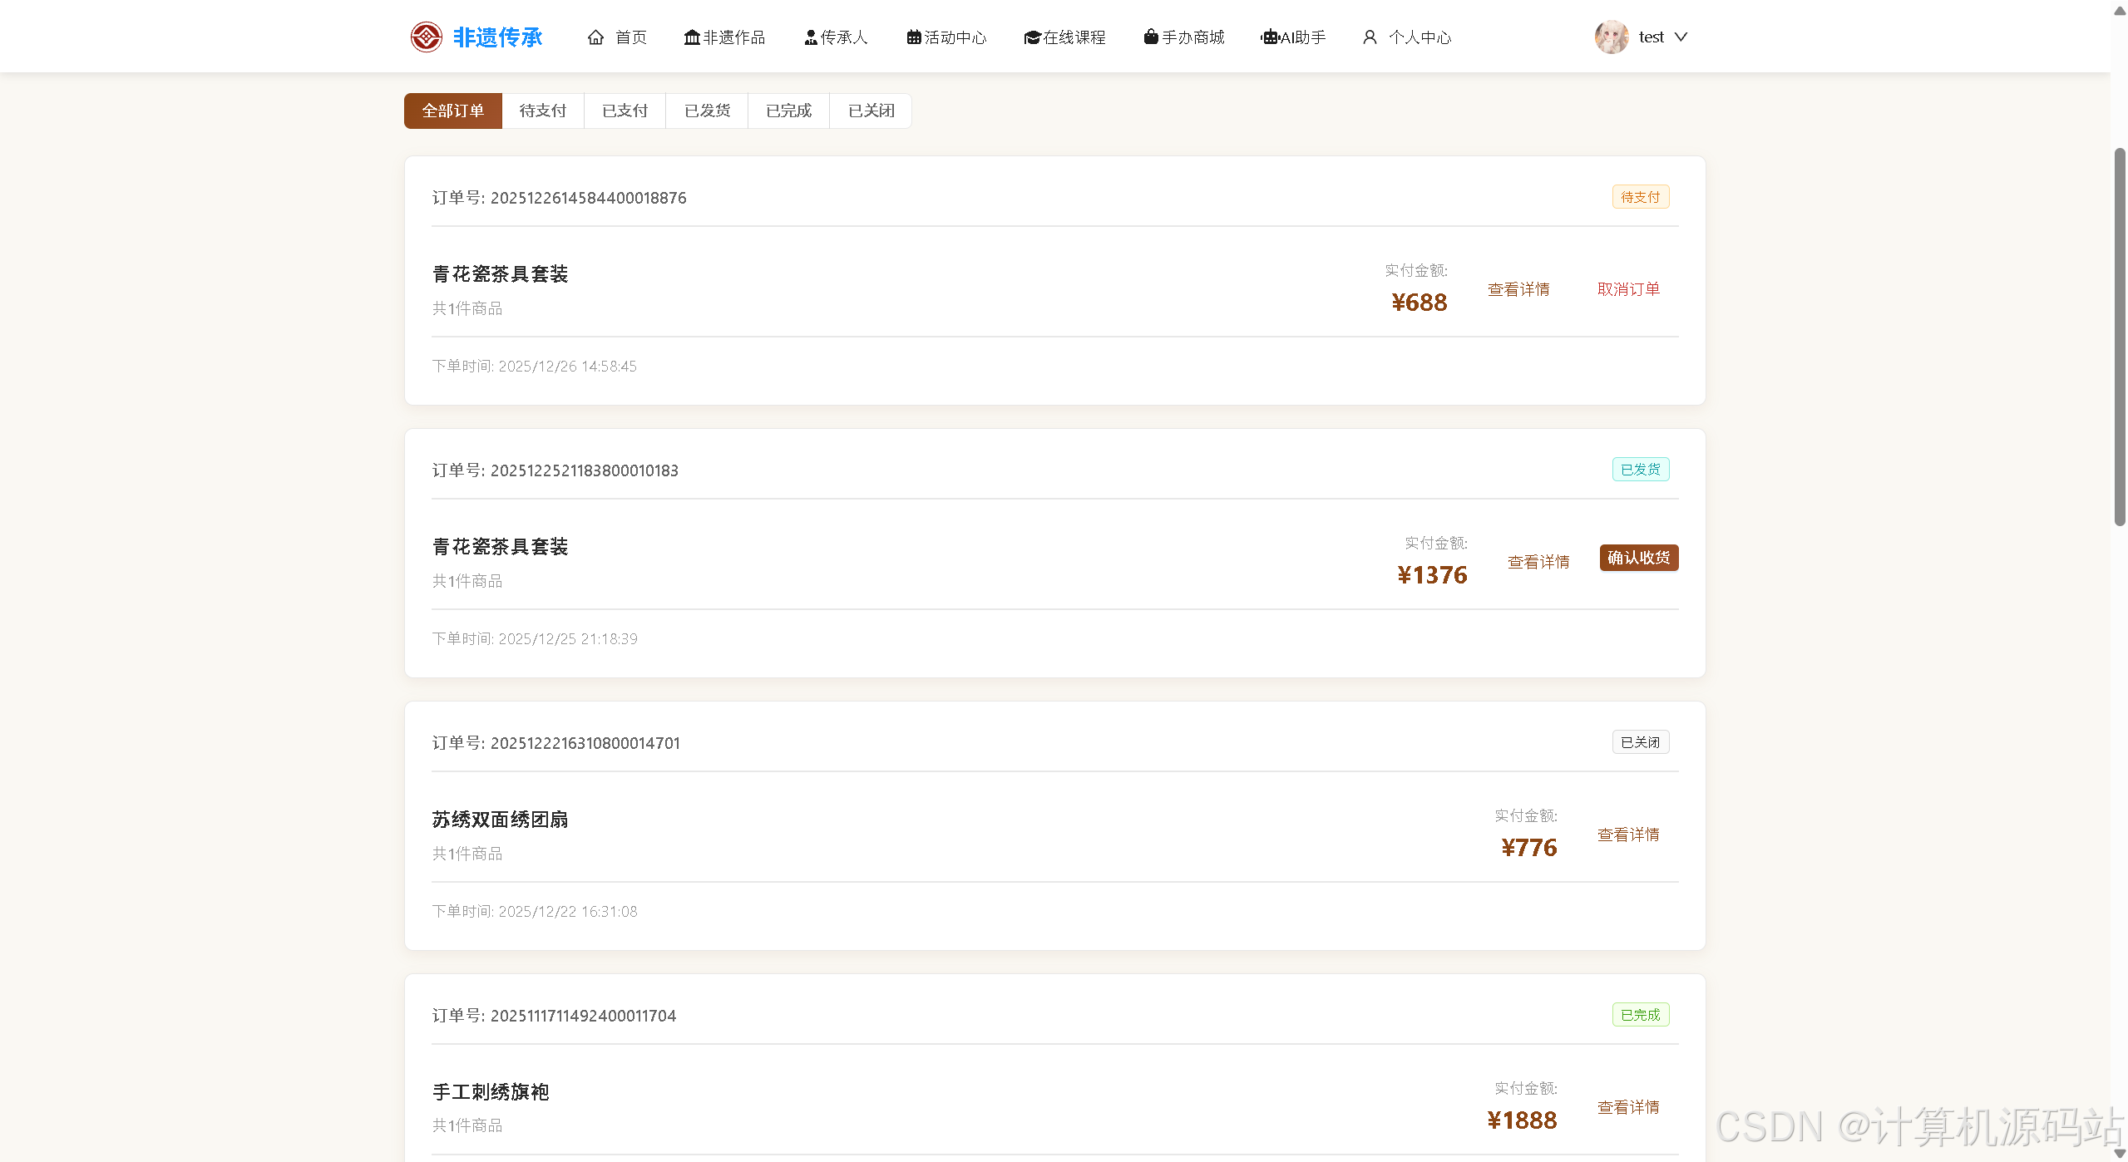
Task: Select the 已关闭 orders tab
Action: click(871, 111)
